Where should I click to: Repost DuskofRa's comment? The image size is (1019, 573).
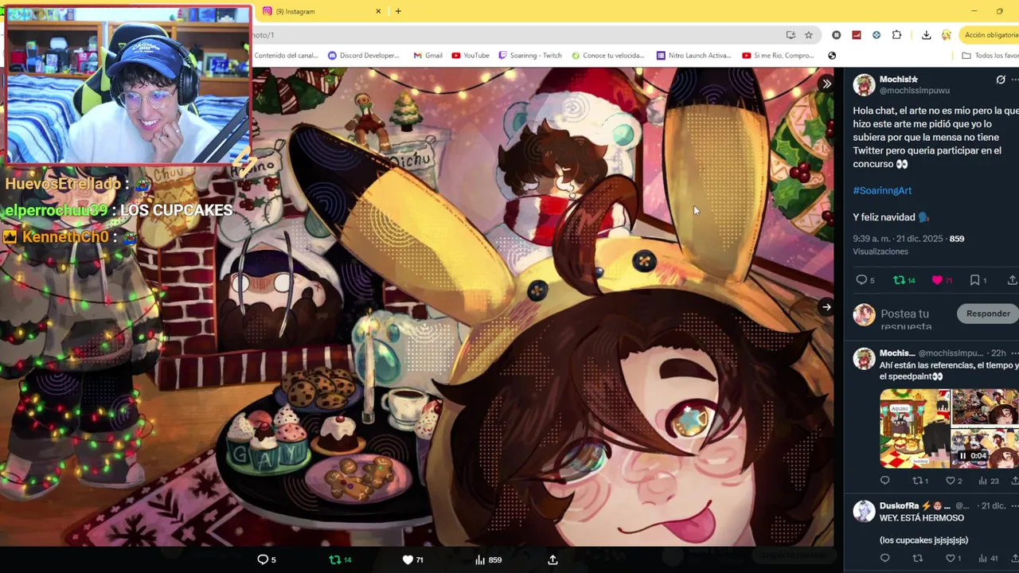(917, 559)
